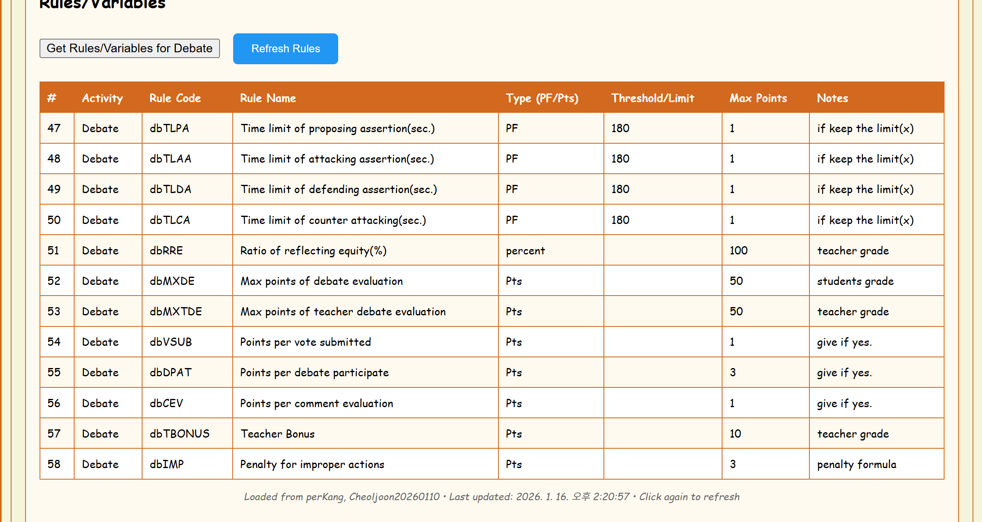Select the dbMXTDE rule code cell
The image size is (982, 522).
coord(176,312)
